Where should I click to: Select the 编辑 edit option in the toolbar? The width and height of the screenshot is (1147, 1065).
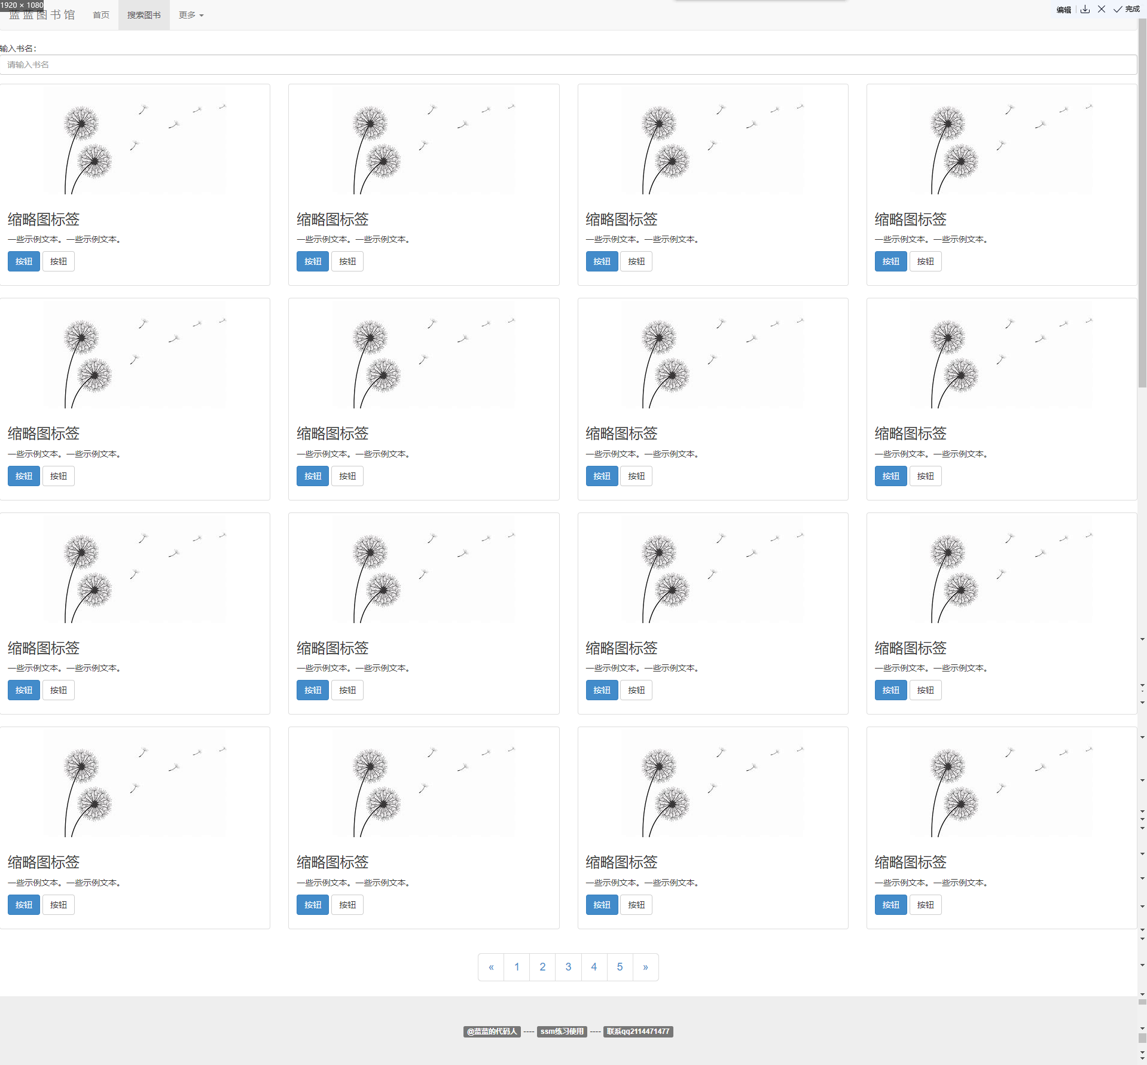click(x=1063, y=10)
